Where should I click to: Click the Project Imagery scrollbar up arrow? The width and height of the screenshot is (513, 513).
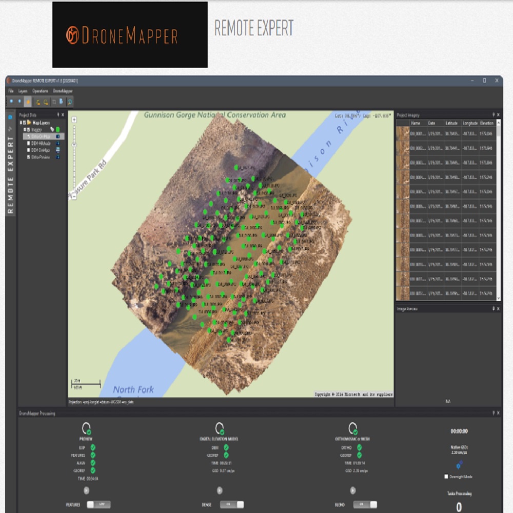499,123
